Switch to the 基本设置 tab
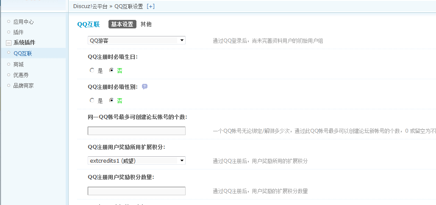 coord(122,25)
